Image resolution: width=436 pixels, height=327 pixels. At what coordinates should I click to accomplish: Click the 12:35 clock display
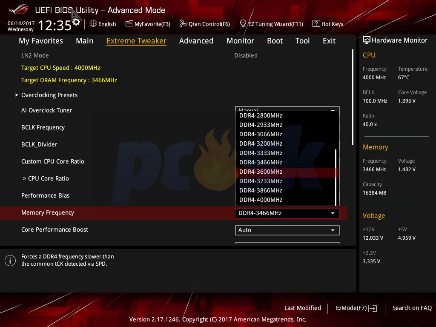pos(55,25)
